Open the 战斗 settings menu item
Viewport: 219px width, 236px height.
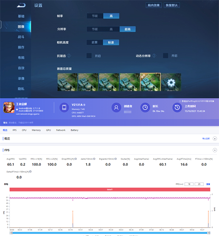pyautogui.click(x=21, y=37)
